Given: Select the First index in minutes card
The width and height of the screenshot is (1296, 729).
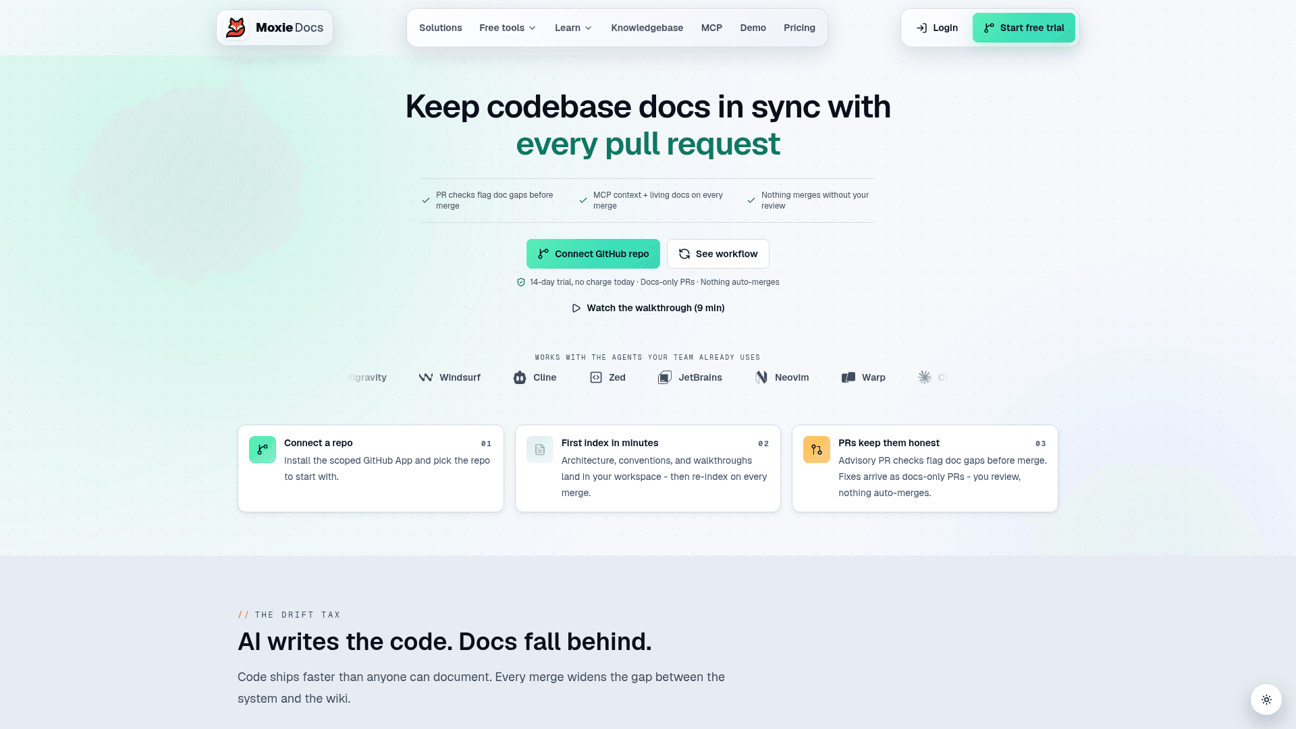Looking at the screenshot, I should [x=648, y=468].
